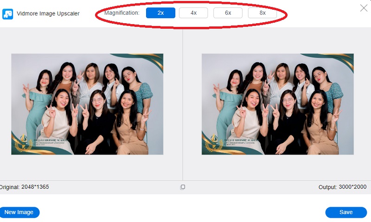371x222 pixels.
Task: Click the Output 3000*2000 dimension text
Action: 343,187
